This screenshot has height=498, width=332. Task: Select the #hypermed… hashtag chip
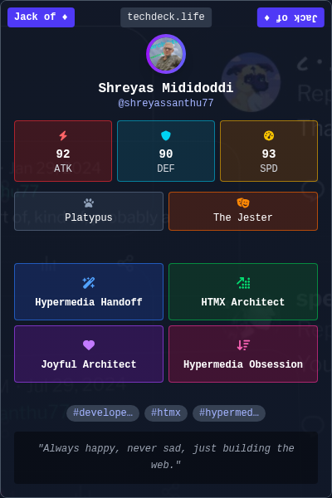(x=229, y=413)
